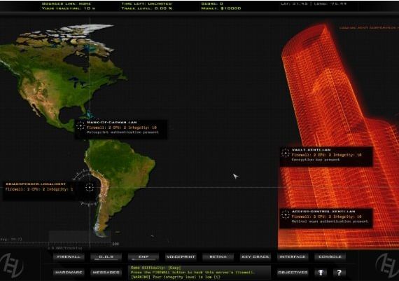
Task: Target the Bank-Of-Cayman.lan server crosshair
Action: 80,125
